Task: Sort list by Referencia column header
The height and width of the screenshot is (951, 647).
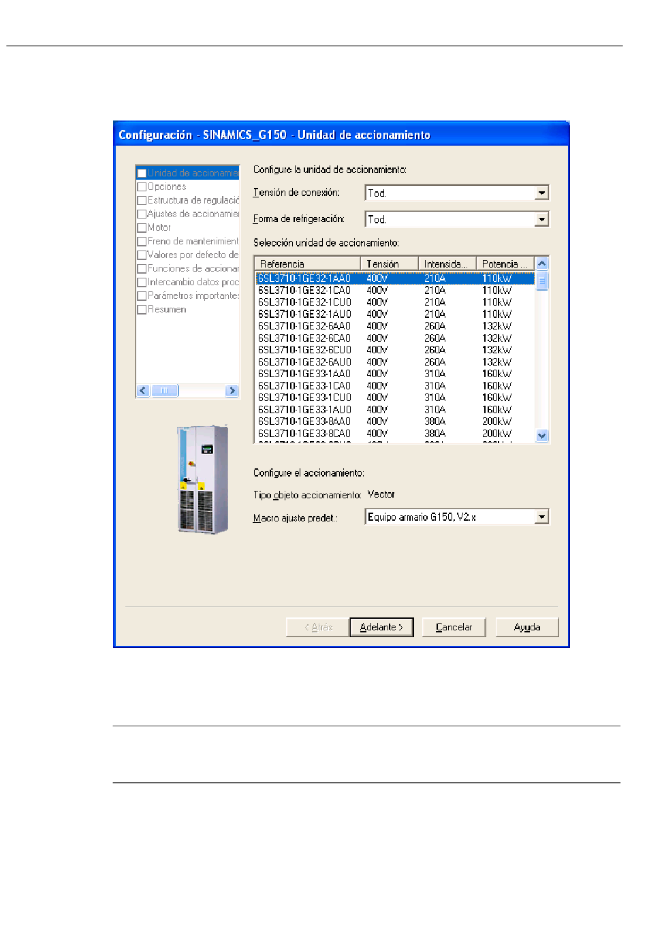Action: (x=307, y=263)
